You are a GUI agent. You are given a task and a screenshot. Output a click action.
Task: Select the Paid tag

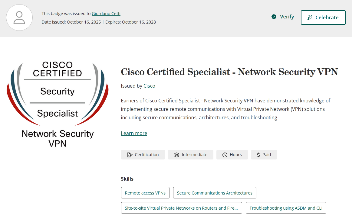(x=264, y=155)
